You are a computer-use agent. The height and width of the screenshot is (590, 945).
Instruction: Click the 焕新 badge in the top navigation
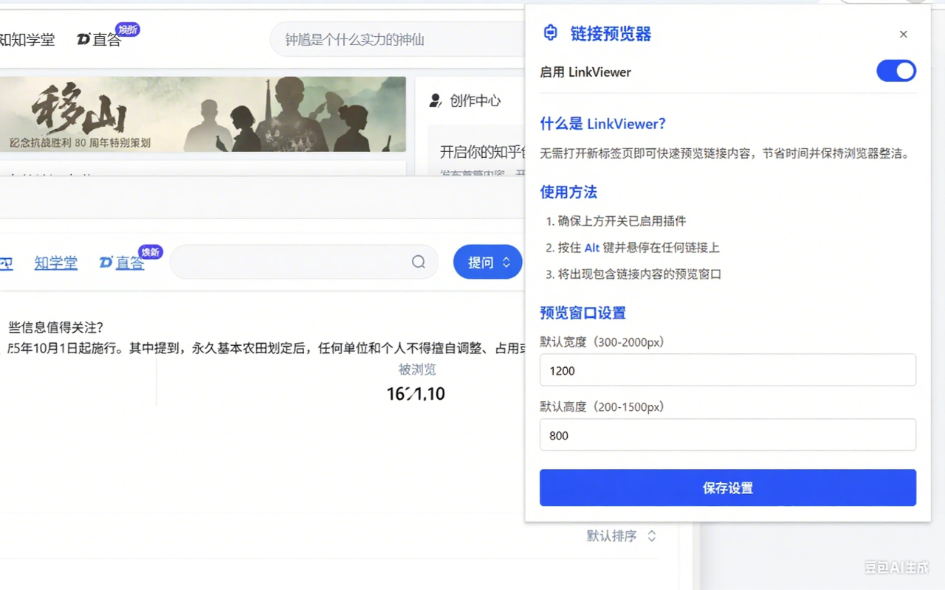(x=128, y=29)
